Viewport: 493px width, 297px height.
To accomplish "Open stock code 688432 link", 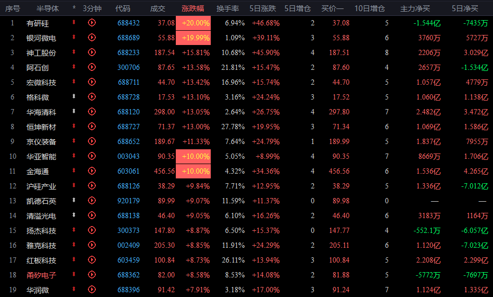I will point(129,23).
